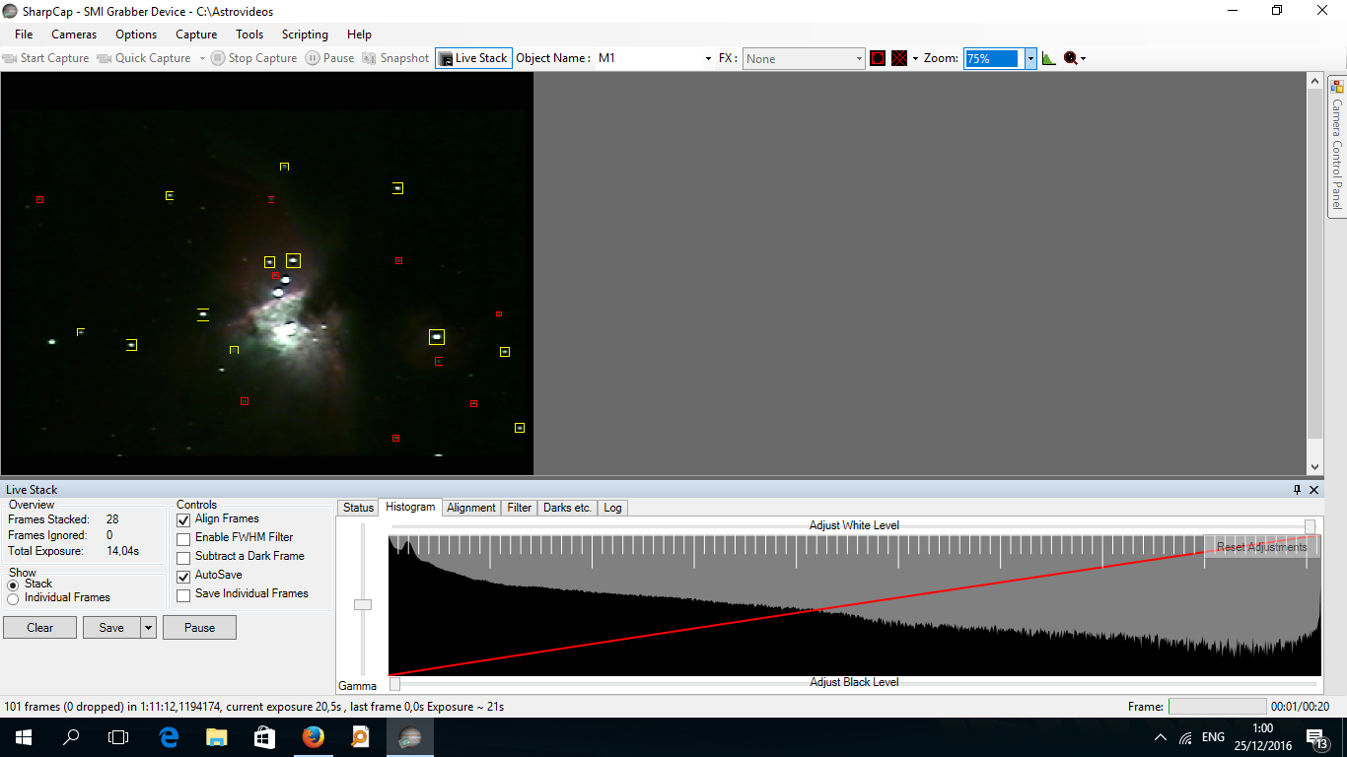
Task: Open the Cameras menu
Action: tap(74, 34)
